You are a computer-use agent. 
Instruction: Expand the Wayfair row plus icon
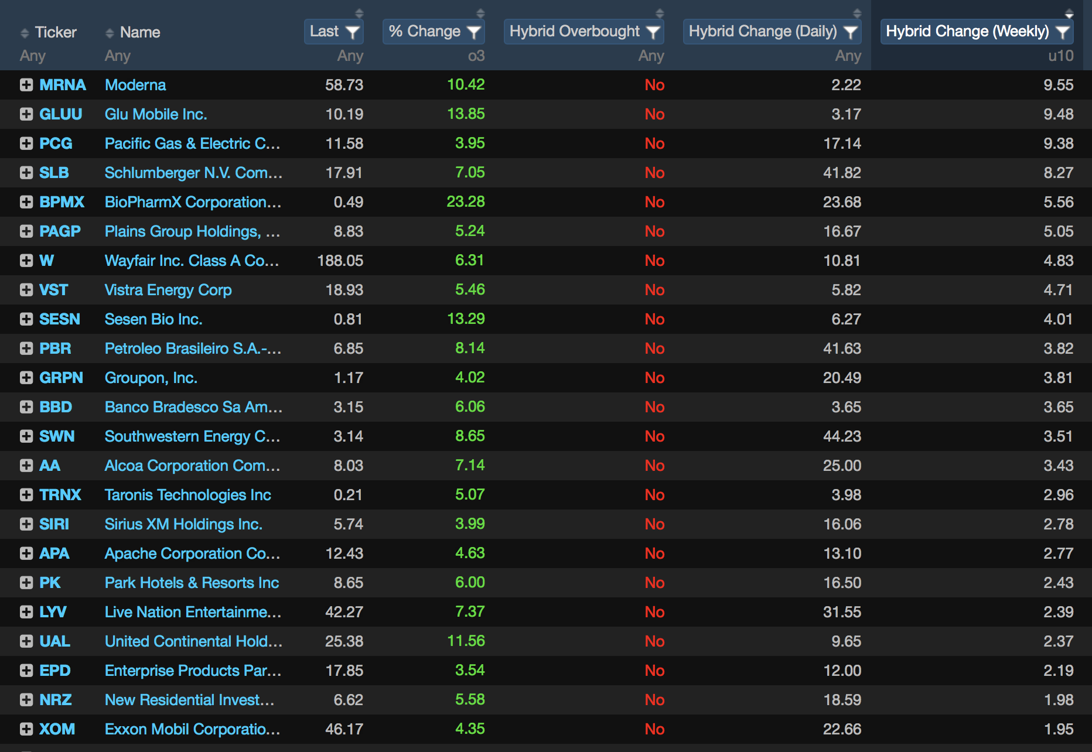[26, 261]
